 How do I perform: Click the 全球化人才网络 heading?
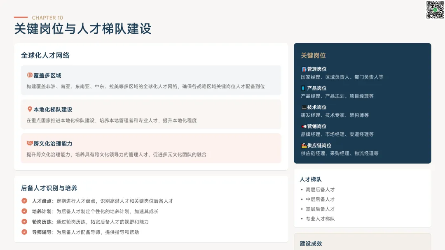tap(45, 56)
